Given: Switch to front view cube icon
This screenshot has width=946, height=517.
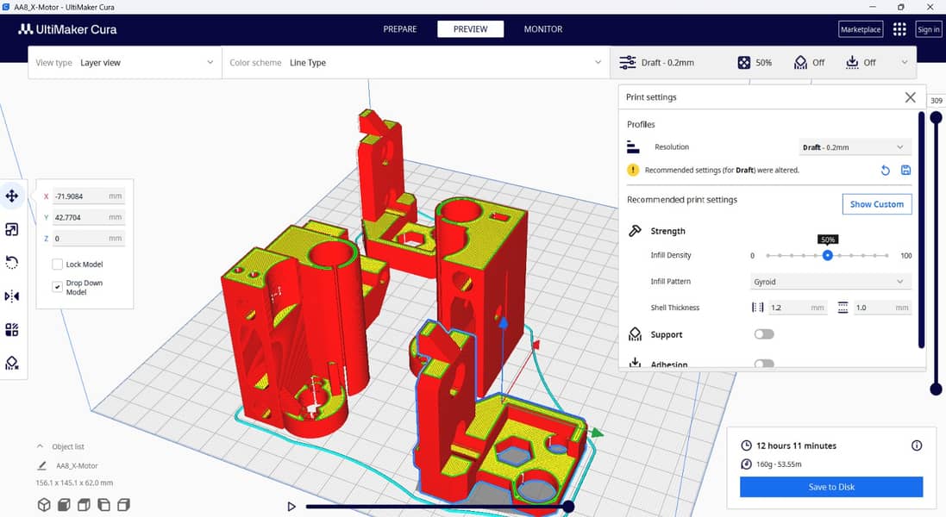Looking at the screenshot, I should tap(64, 504).
